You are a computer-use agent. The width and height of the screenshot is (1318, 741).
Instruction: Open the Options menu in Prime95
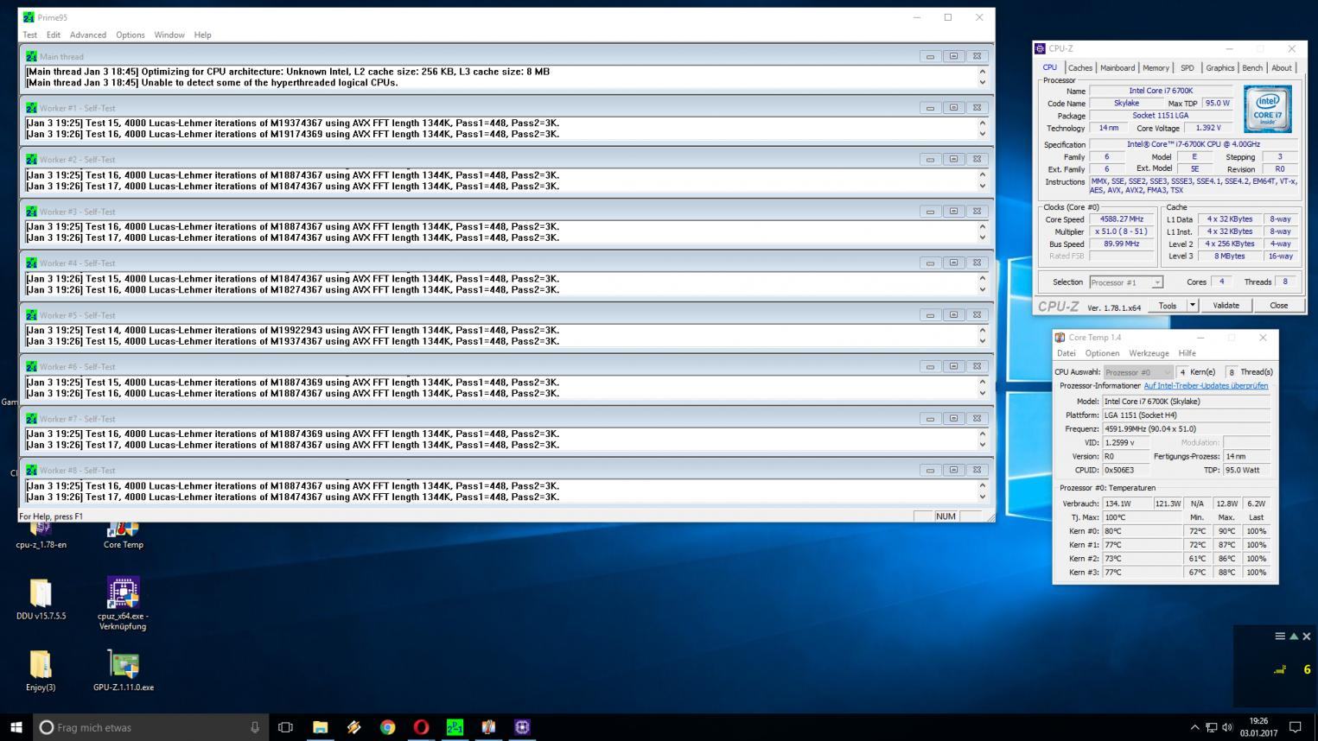tap(131, 35)
